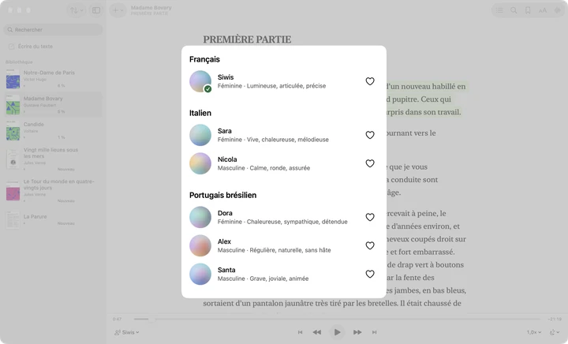Open the sleep timer dropdown icon
Screen dimensions: 568x344
[x=555, y=332]
